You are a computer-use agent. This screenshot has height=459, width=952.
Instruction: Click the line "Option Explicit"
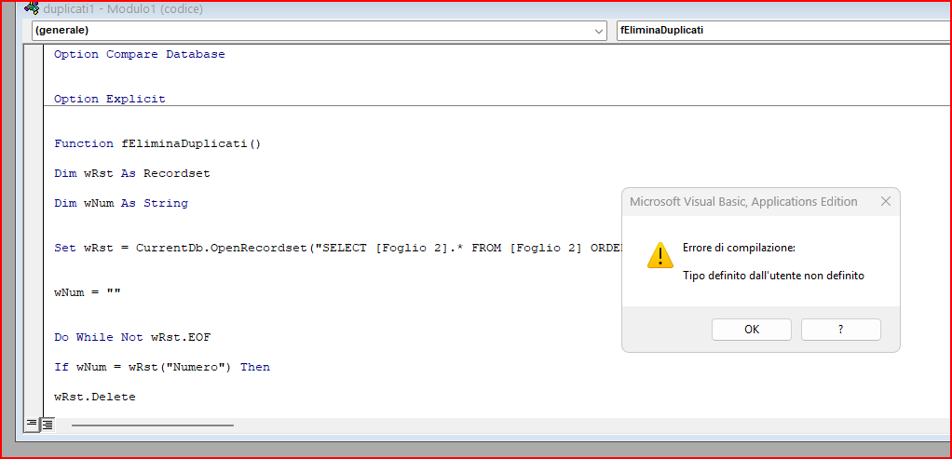tap(109, 99)
